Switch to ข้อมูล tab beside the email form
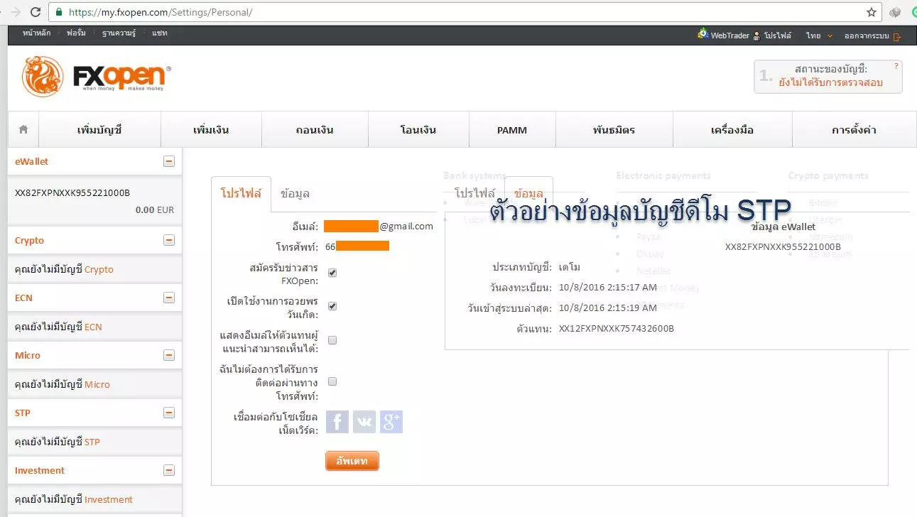This screenshot has width=917, height=517. click(x=295, y=193)
